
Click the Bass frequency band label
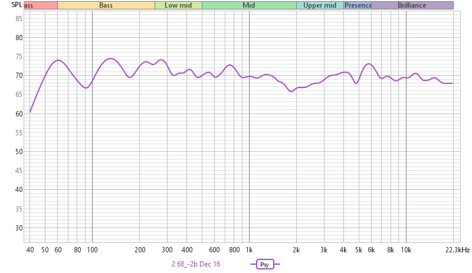(106, 5)
